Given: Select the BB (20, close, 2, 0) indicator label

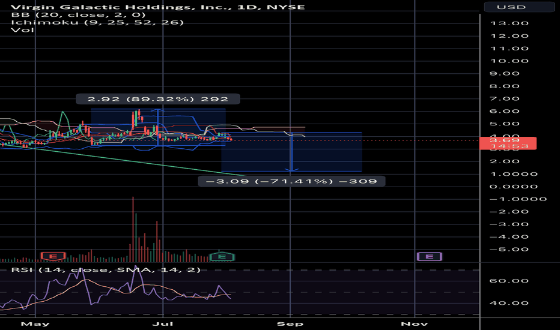Looking at the screenshot, I should 79,14.
